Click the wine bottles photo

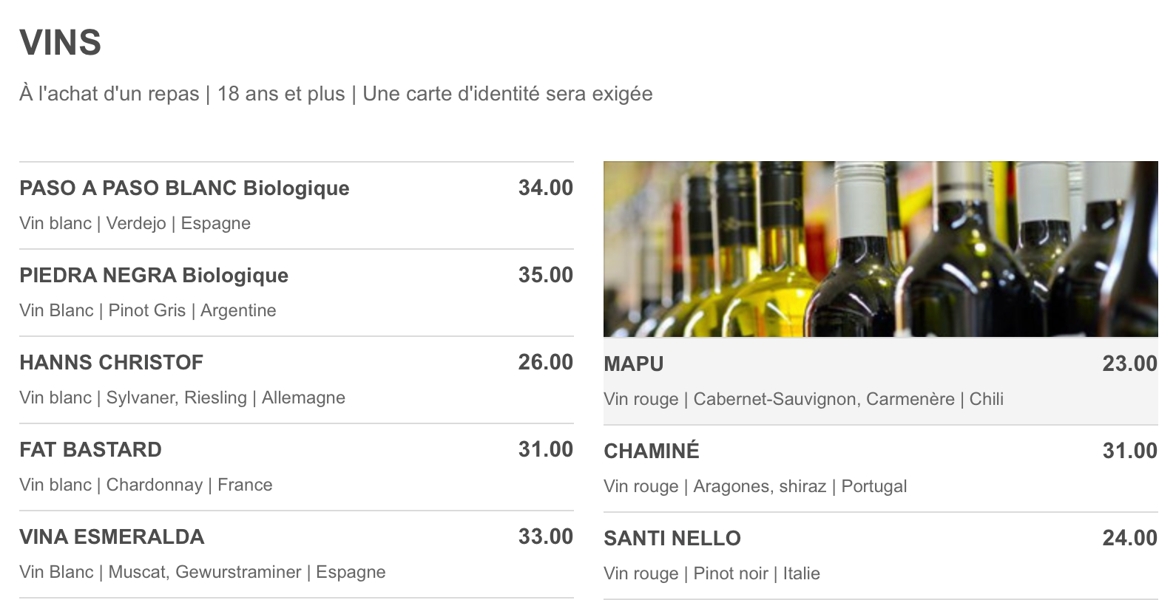pos(880,249)
